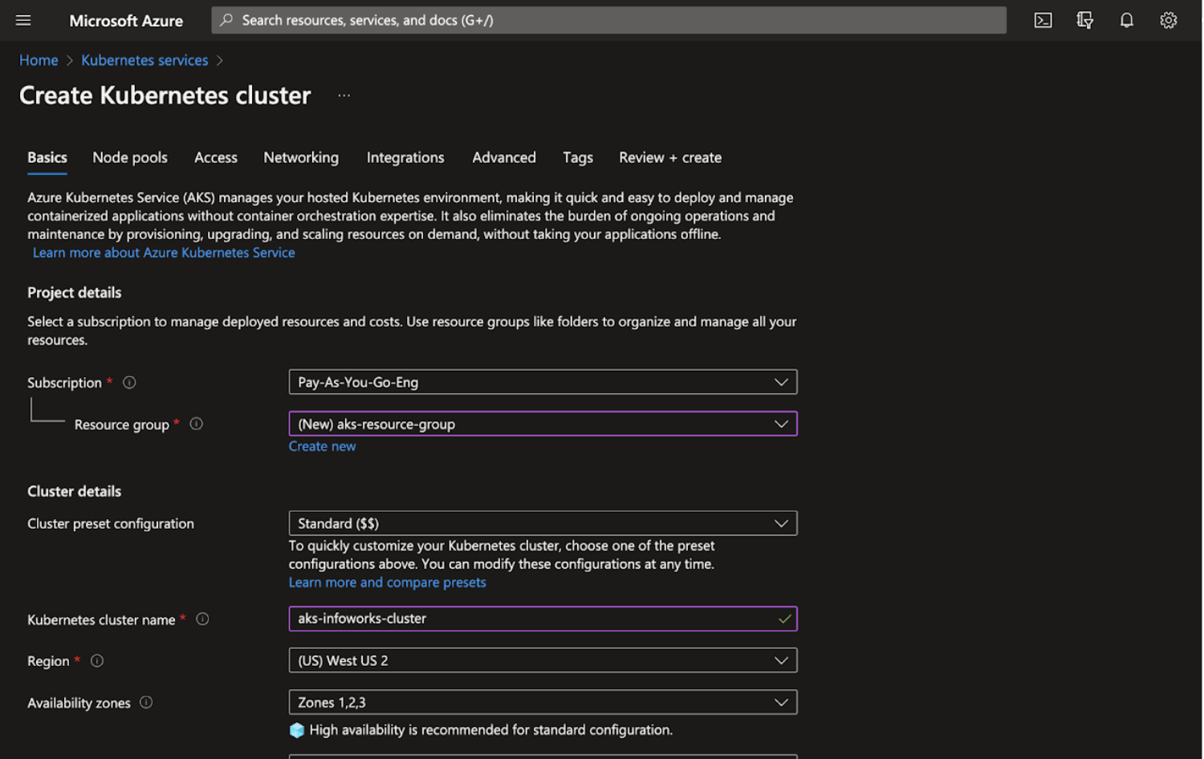This screenshot has height=759, width=1204.
Task: Open the Resource group dropdown
Action: [543, 424]
